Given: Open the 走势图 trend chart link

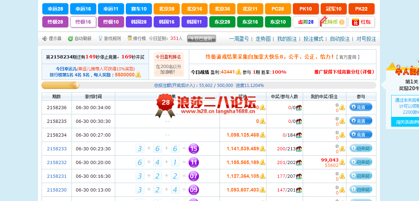Looking at the screenshot, I should (x=263, y=39).
